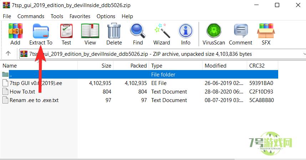Open the File menu
Image resolution: width=306 pixels, height=160 pixels.
(7, 16)
